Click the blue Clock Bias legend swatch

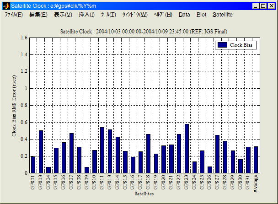click(222, 45)
